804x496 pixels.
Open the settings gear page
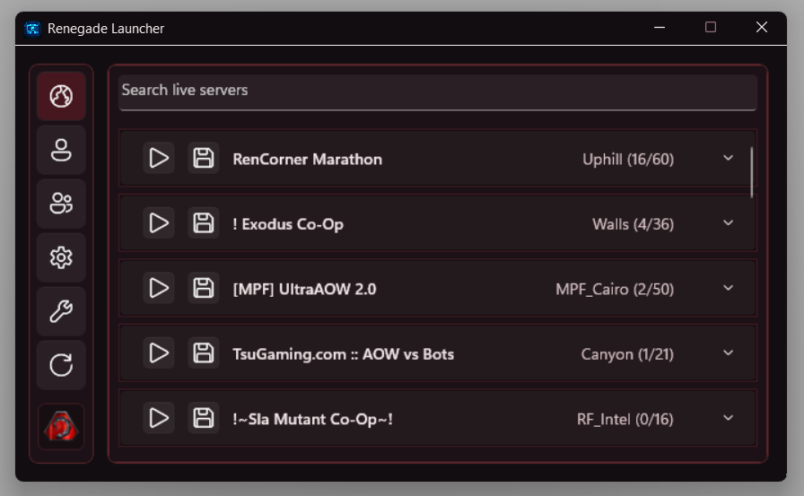pos(61,257)
